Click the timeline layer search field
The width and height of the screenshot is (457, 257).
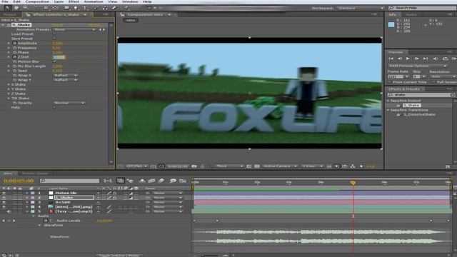click(x=70, y=181)
